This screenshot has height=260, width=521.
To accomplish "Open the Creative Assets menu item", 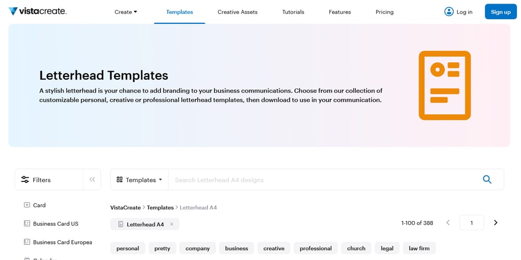I will coord(237,12).
